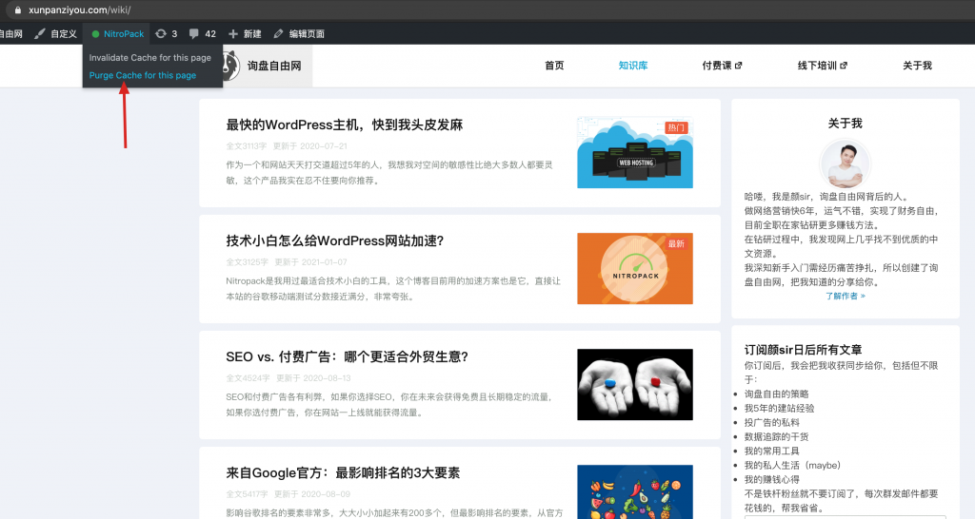The image size is (975, 519).
Task: Open the article 最快的WordPress主机
Action: 344,125
